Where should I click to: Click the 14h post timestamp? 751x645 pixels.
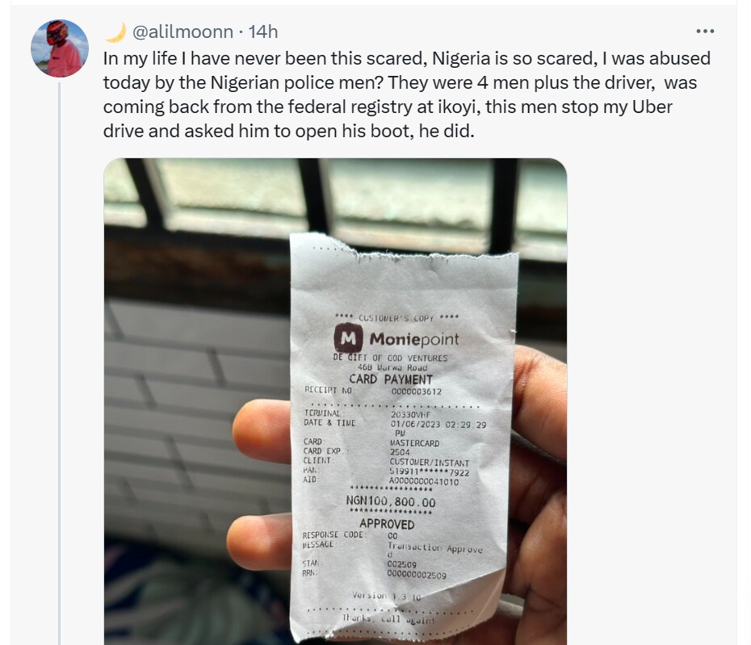[263, 31]
